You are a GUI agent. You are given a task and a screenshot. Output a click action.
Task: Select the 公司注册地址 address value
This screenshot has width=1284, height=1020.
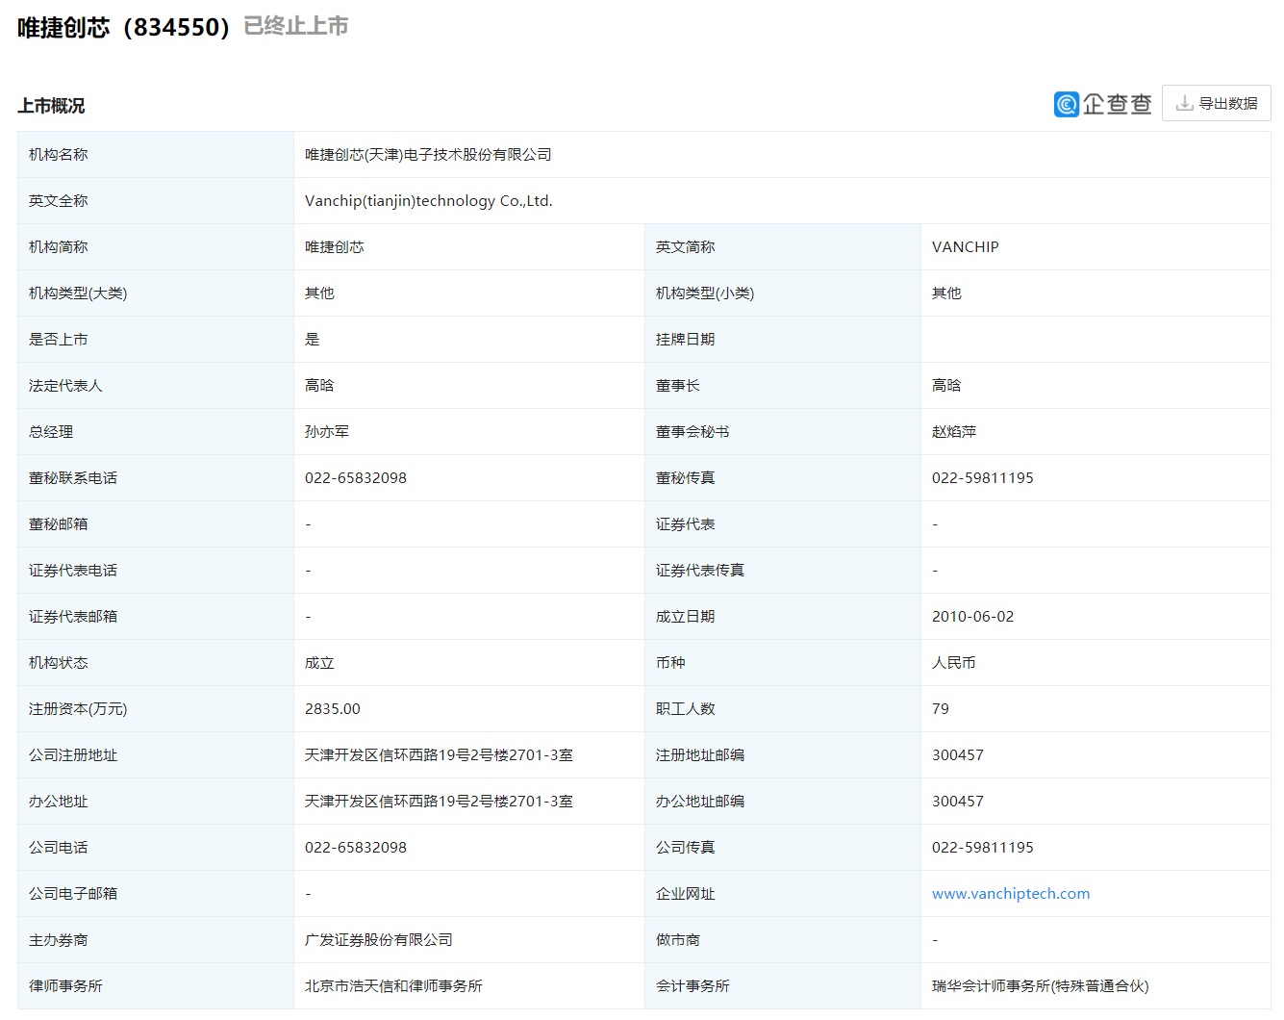439,755
